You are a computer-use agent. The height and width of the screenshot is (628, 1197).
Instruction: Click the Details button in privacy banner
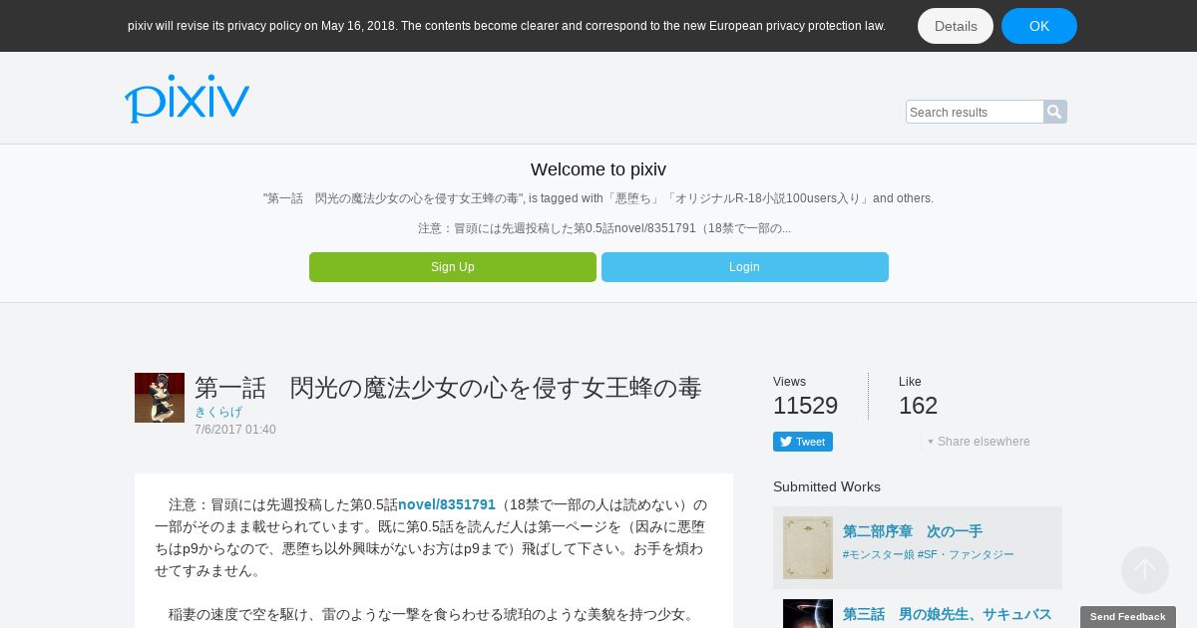956,26
